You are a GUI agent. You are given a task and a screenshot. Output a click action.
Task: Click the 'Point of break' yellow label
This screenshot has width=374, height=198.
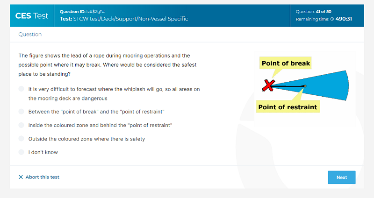(x=286, y=63)
